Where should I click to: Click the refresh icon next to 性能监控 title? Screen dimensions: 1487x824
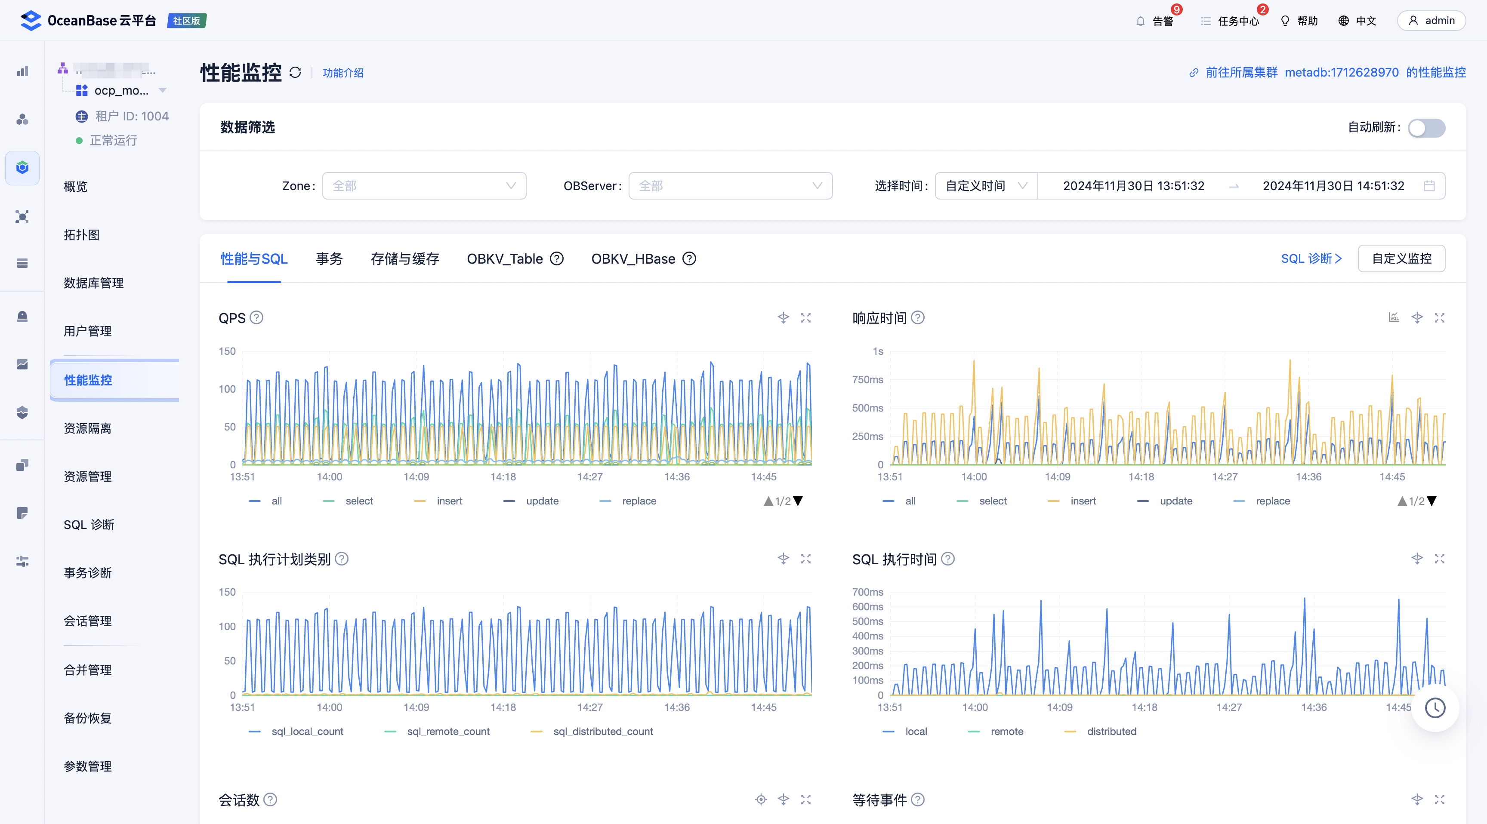coord(295,73)
